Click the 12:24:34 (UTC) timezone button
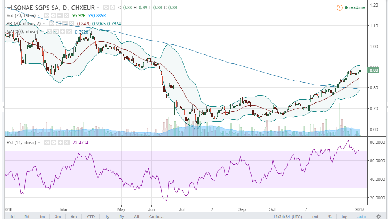 (288, 217)
